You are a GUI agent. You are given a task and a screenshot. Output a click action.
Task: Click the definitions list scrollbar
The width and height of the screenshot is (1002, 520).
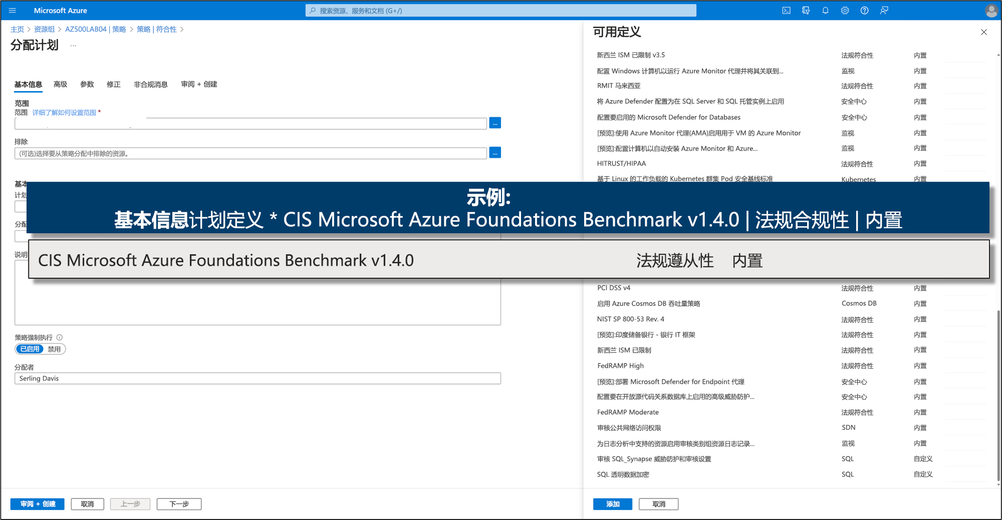(998, 395)
